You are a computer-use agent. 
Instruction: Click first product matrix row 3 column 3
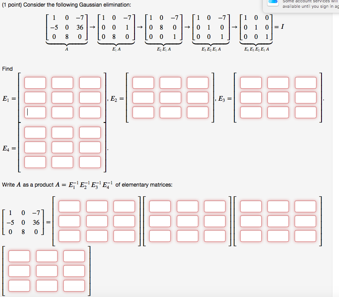pyautogui.click(x=124, y=236)
